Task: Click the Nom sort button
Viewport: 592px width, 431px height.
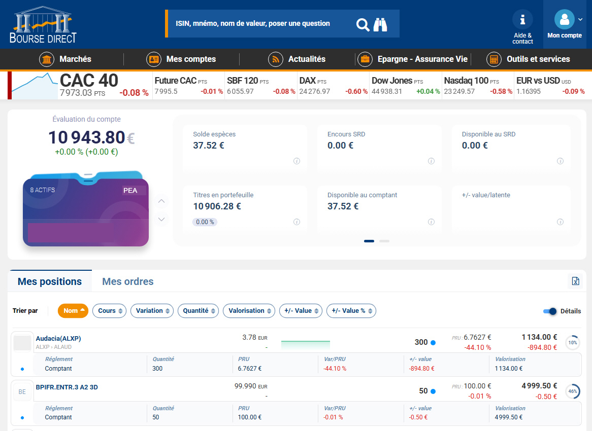Action: point(73,311)
